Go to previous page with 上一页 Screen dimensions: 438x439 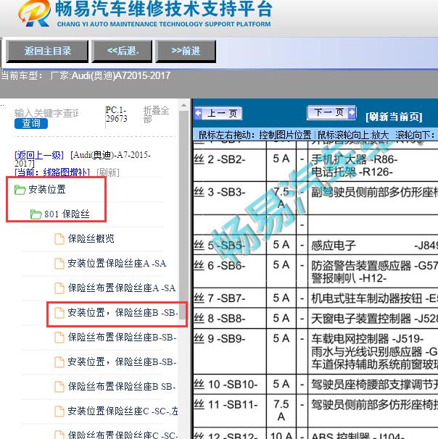click(218, 114)
